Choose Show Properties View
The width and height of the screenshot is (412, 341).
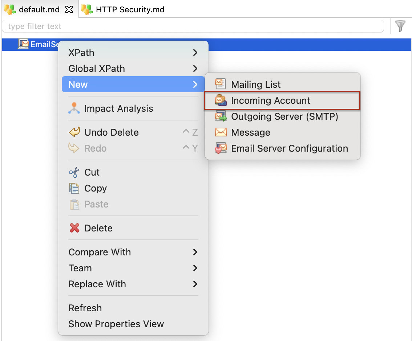pos(116,324)
